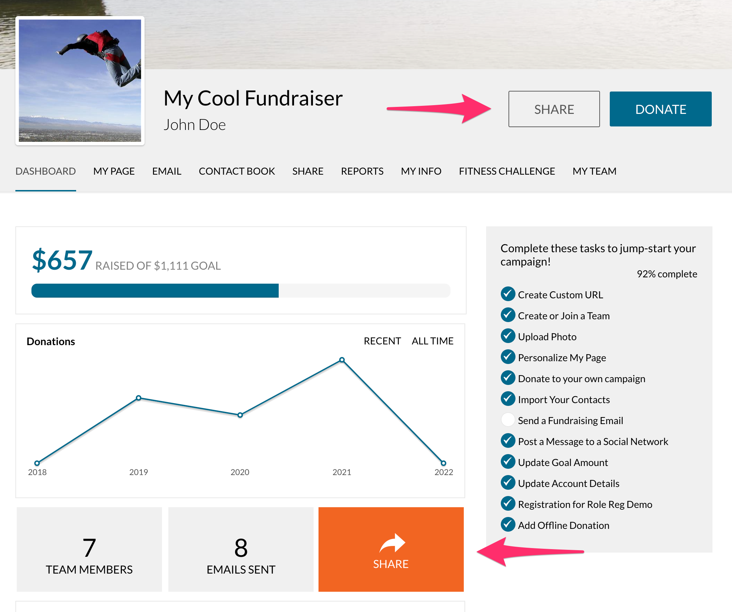The height and width of the screenshot is (612, 732).
Task: Click the Team Members tile
Action: (89, 549)
